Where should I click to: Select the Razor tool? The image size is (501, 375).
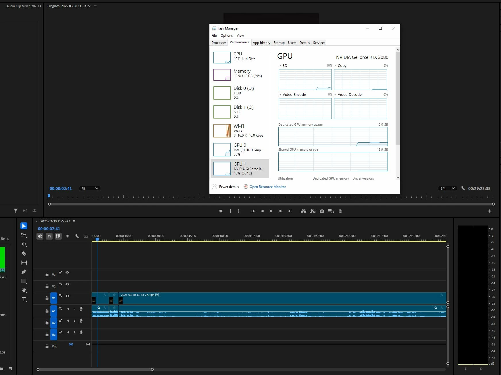click(24, 254)
